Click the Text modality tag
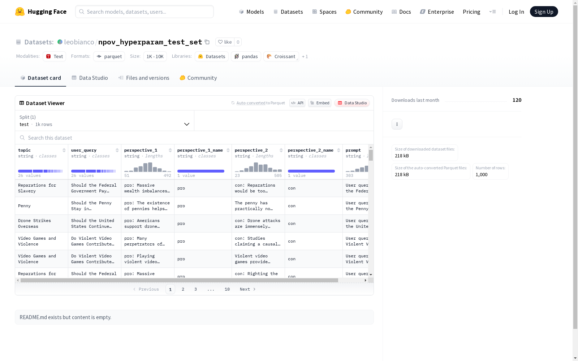578x361 pixels. (x=55, y=56)
